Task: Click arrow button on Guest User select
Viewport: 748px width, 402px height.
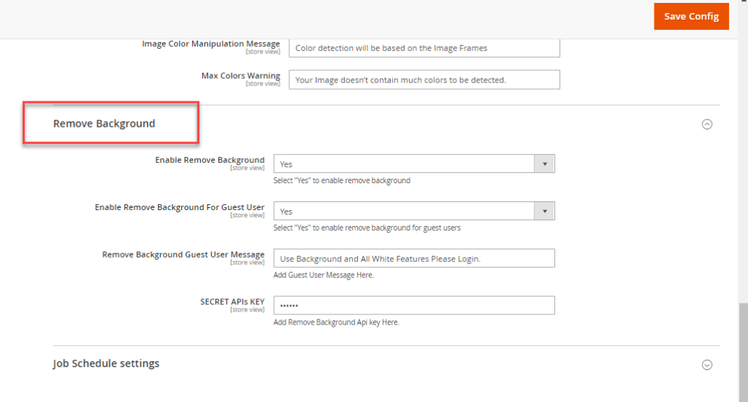Action: pyautogui.click(x=544, y=212)
